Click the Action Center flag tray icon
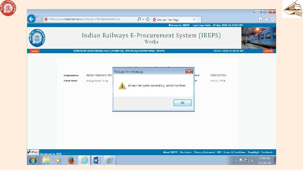 pos(241,160)
